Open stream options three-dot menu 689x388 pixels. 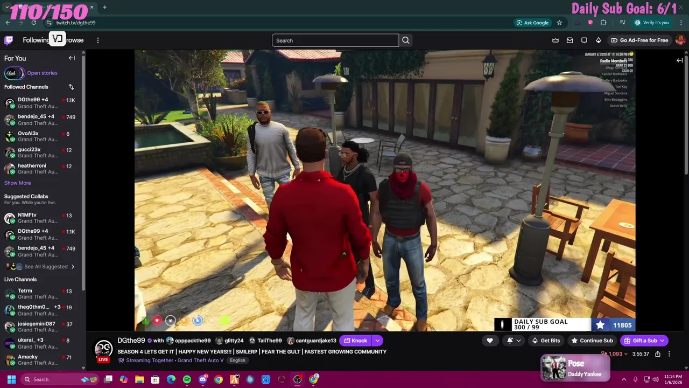669,354
